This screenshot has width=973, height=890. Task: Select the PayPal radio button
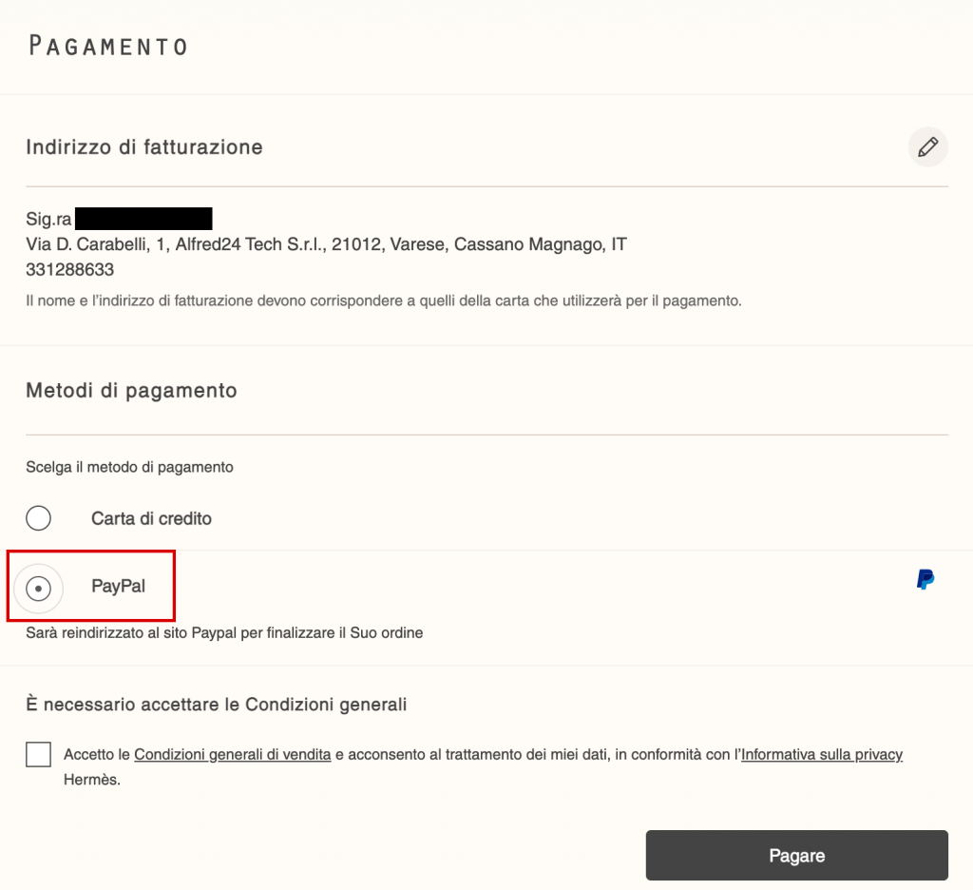[38, 589]
